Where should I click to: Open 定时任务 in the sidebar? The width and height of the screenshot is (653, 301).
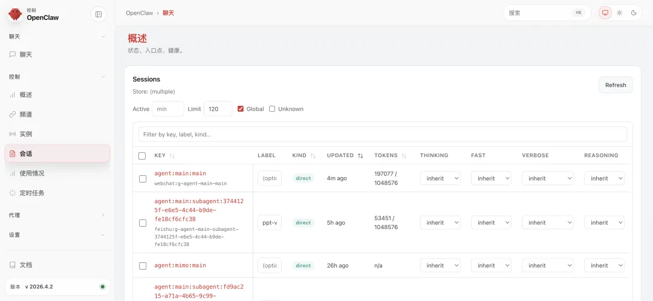point(57,193)
